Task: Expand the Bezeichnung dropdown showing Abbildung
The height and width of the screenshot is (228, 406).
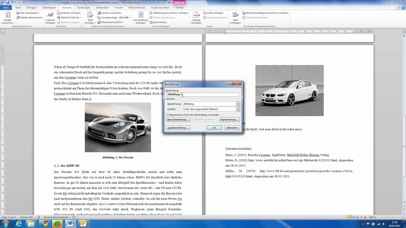Action: (238, 104)
